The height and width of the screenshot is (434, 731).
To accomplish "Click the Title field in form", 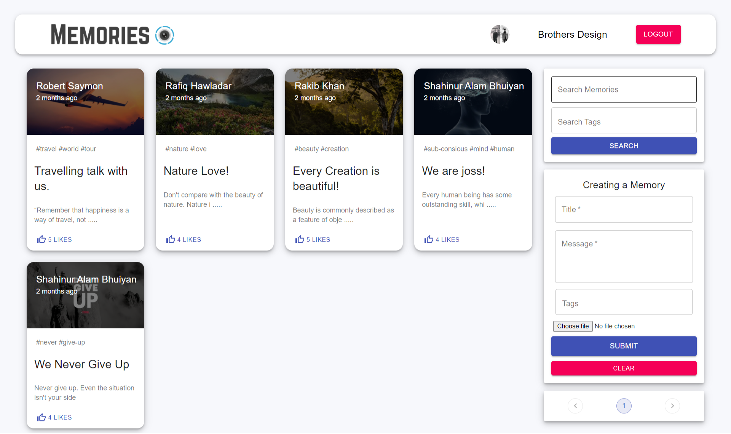I will [624, 209].
